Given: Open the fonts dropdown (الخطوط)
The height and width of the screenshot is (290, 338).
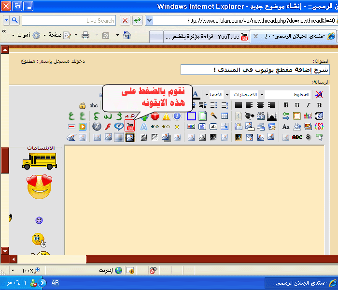Looking at the screenshot, I should pos(287,94).
